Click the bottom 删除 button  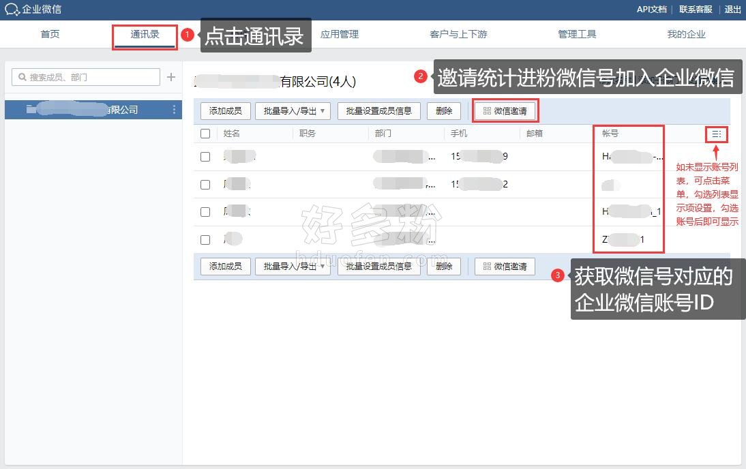point(444,267)
